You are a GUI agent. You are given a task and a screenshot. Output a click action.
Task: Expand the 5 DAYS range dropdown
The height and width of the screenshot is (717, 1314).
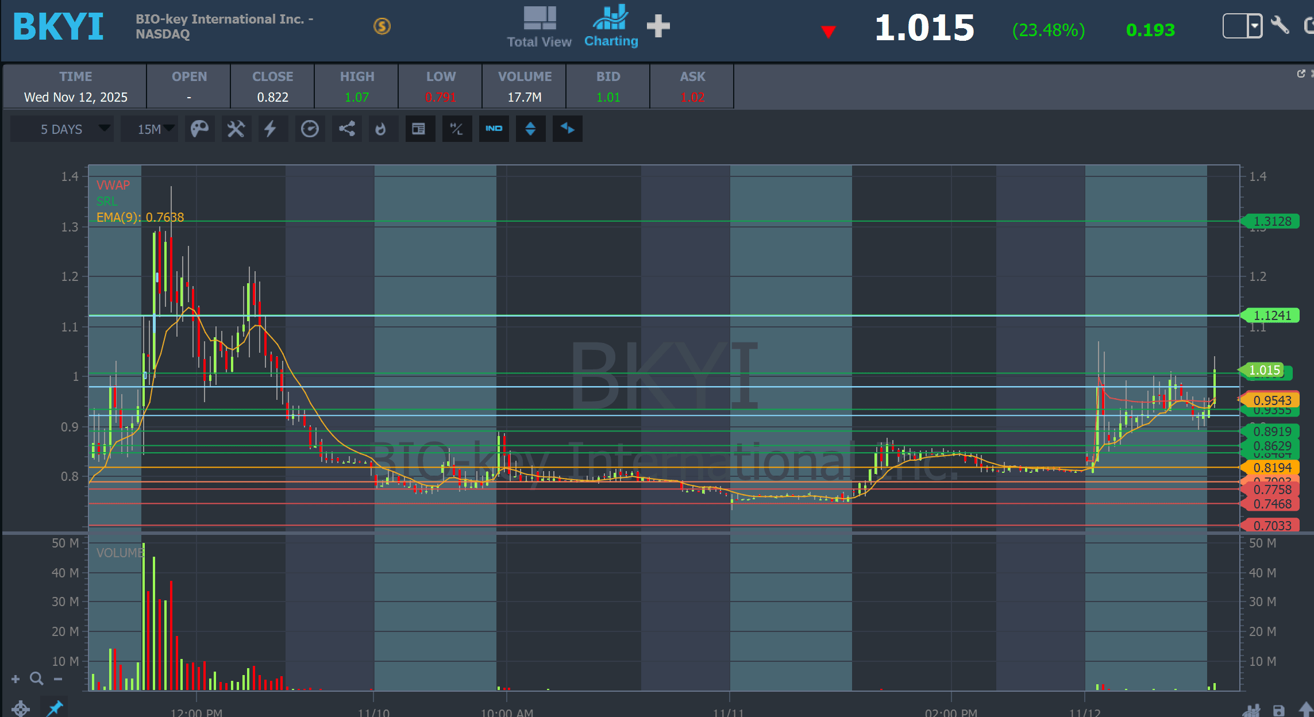(x=62, y=129)
